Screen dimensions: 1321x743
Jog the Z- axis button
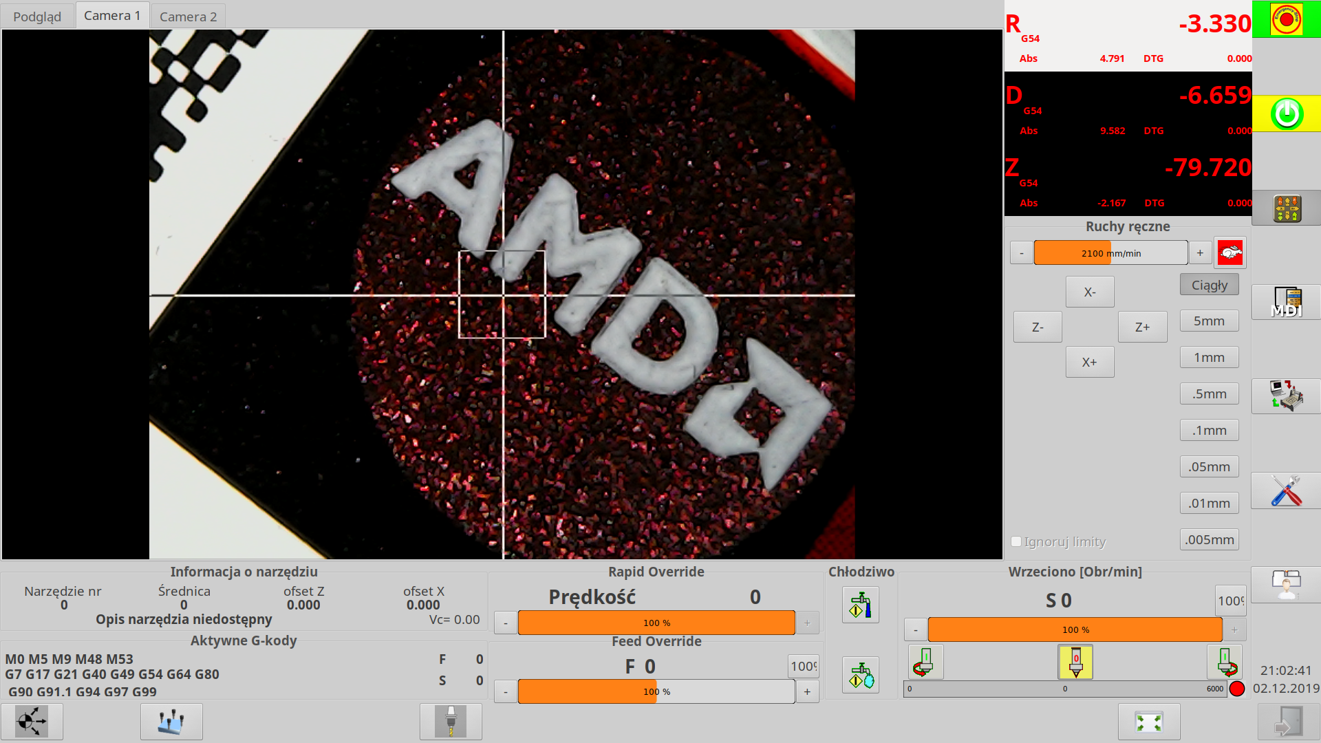[1038, 327]
